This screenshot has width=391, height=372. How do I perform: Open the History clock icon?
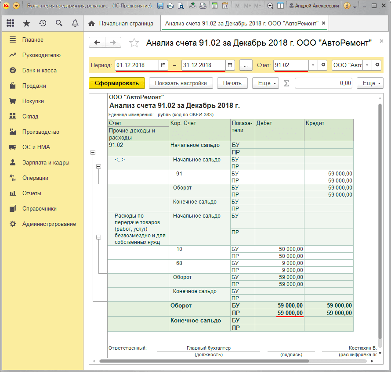click(x=43, y=23)
